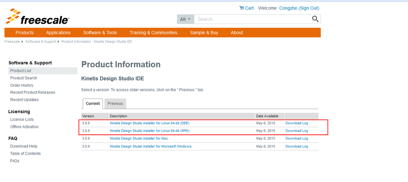Open Product Search in sidebar
Image resolution: width=408 pixels, height=182 pixels.
[23, 78]
